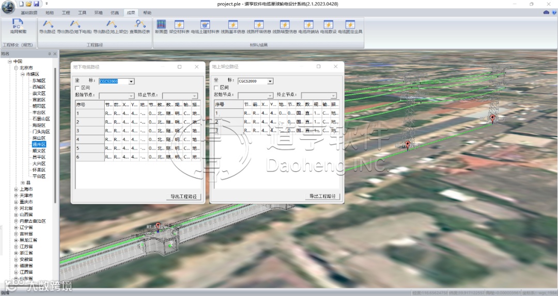Select 朝阳区 in the place tree
This screenshot has height=296, width=558.
pyautogui.click(x=39, y=106)
